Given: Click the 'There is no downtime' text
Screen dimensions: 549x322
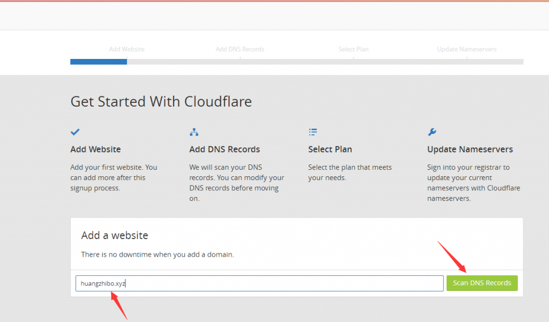Looking at the screenshot, I should (x=157, y=254).
